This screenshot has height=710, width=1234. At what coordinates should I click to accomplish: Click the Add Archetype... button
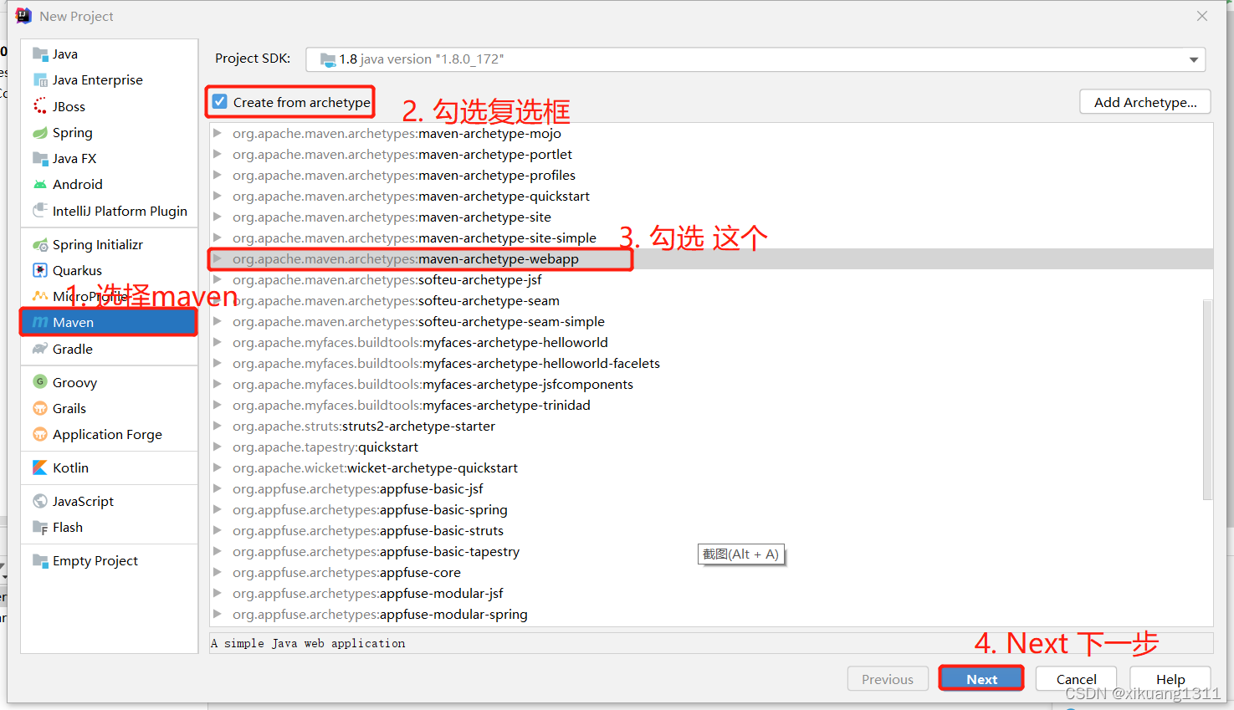1145,102
